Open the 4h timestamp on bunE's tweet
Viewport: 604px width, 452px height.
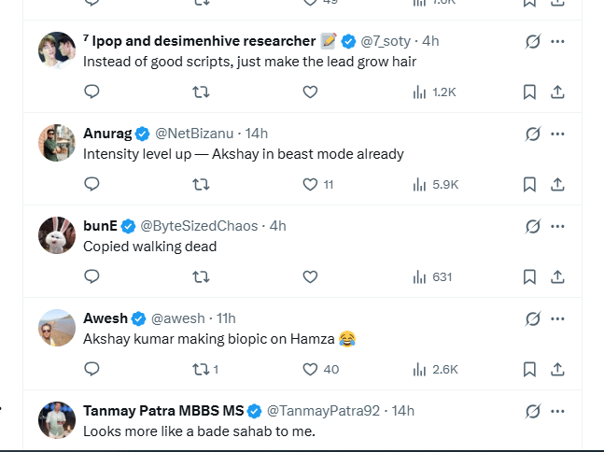point(278,226)
